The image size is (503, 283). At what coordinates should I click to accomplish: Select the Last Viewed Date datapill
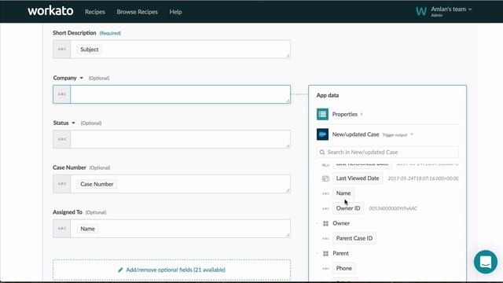point(358,178)
